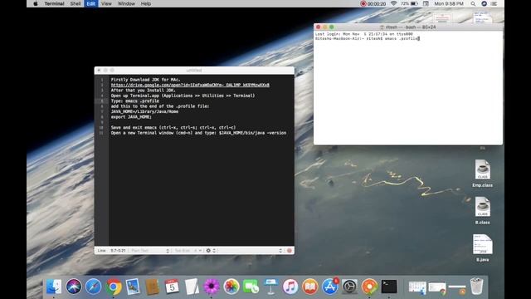Open the Shell menu

click(76, 3)
